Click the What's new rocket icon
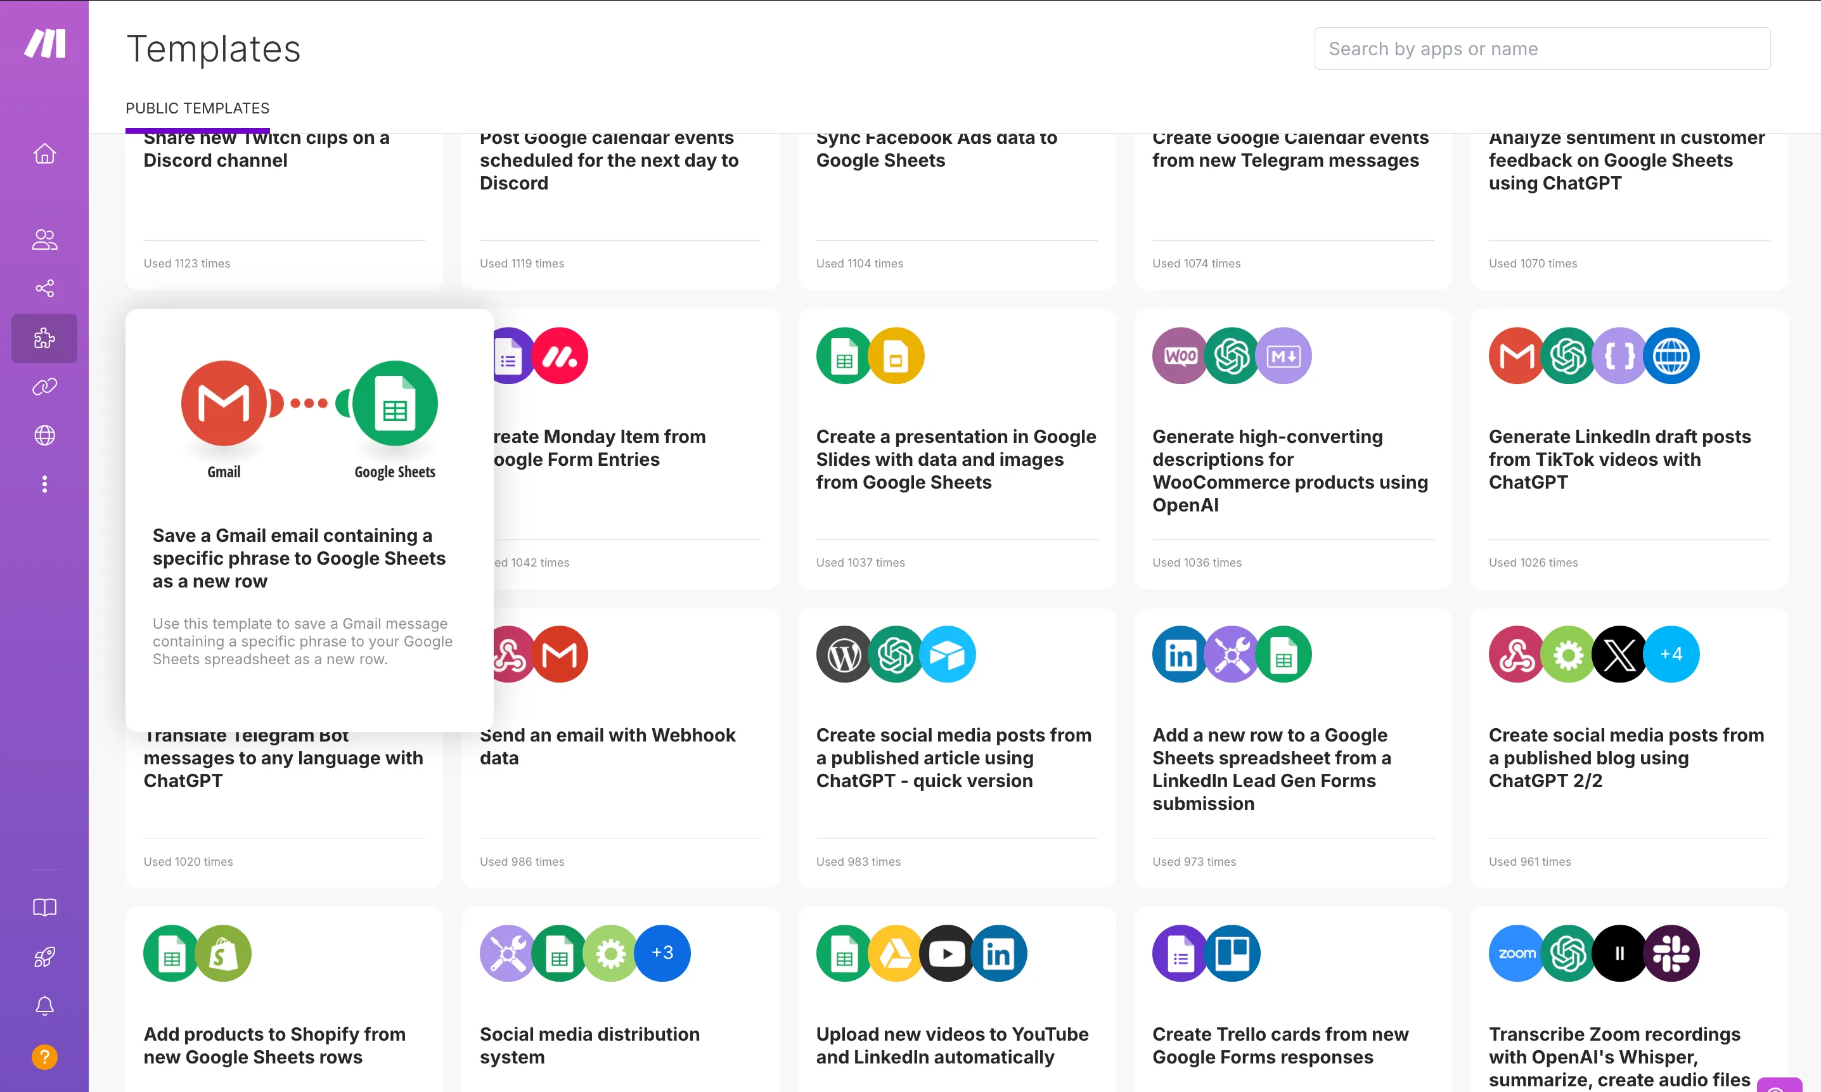 [45, 956]
